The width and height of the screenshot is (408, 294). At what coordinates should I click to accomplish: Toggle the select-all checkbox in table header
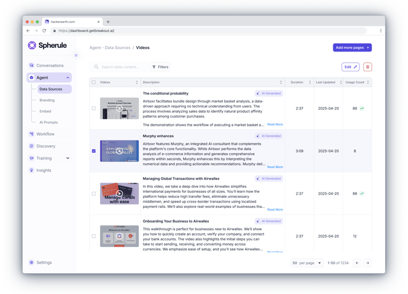pos(93,82)
